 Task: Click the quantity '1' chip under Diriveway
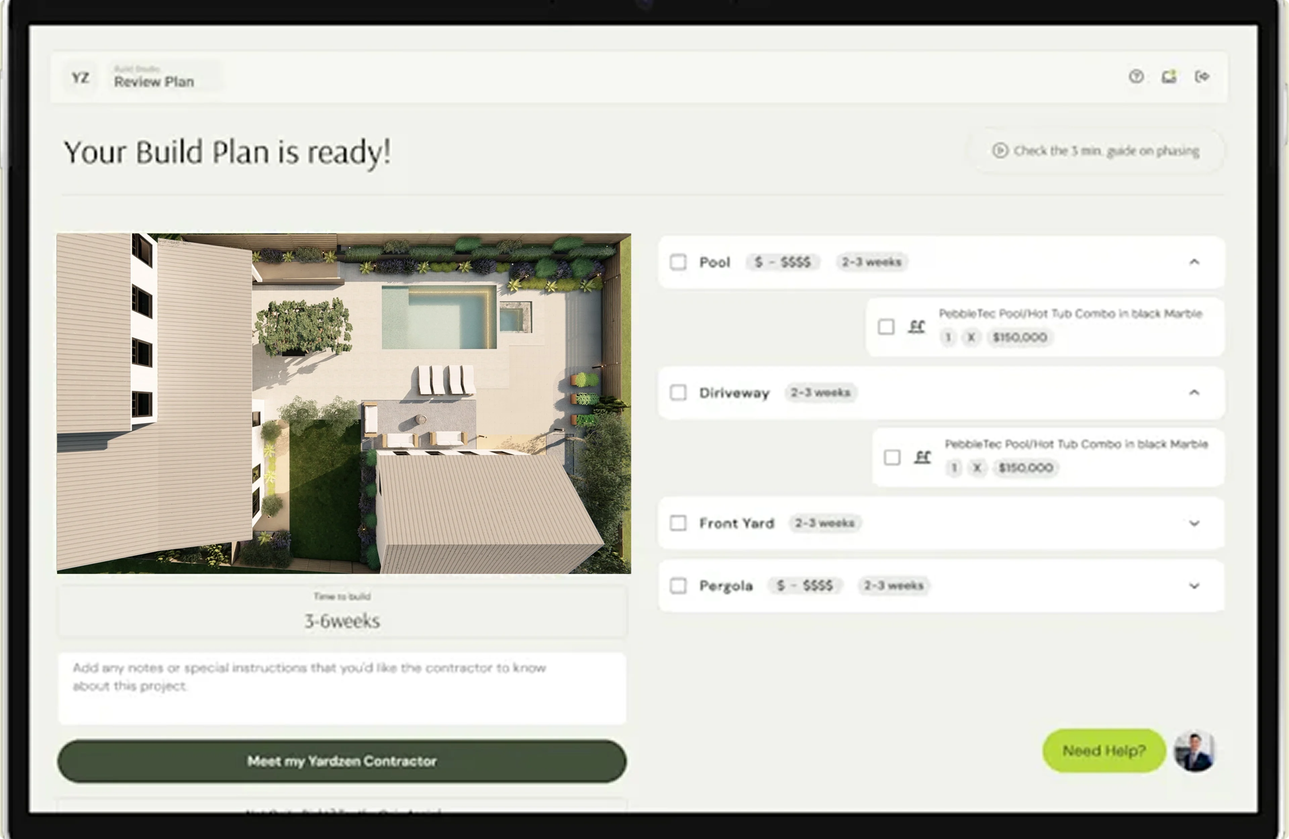[954, 468]
